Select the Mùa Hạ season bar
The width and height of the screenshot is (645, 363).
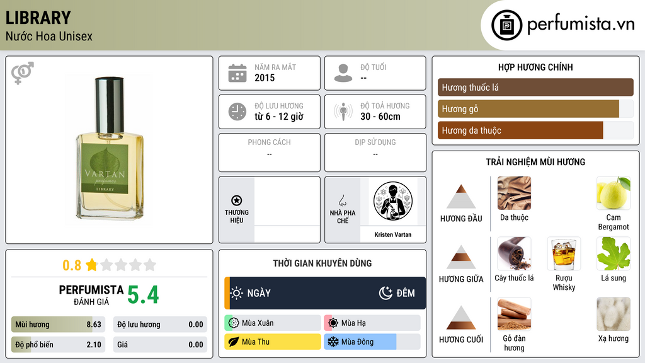pyautogui.click(x=372, y=323)
